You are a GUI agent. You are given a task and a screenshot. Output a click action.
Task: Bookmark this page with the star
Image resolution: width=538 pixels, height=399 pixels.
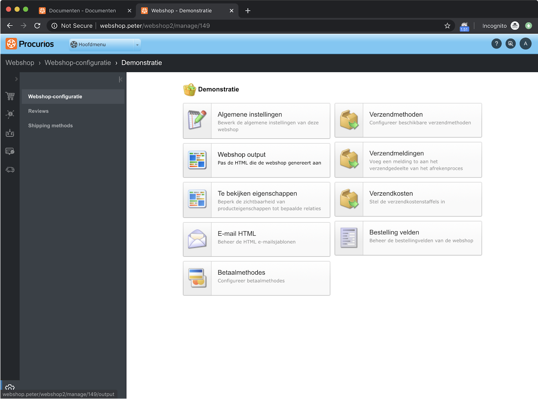click(x=447, y=26)
